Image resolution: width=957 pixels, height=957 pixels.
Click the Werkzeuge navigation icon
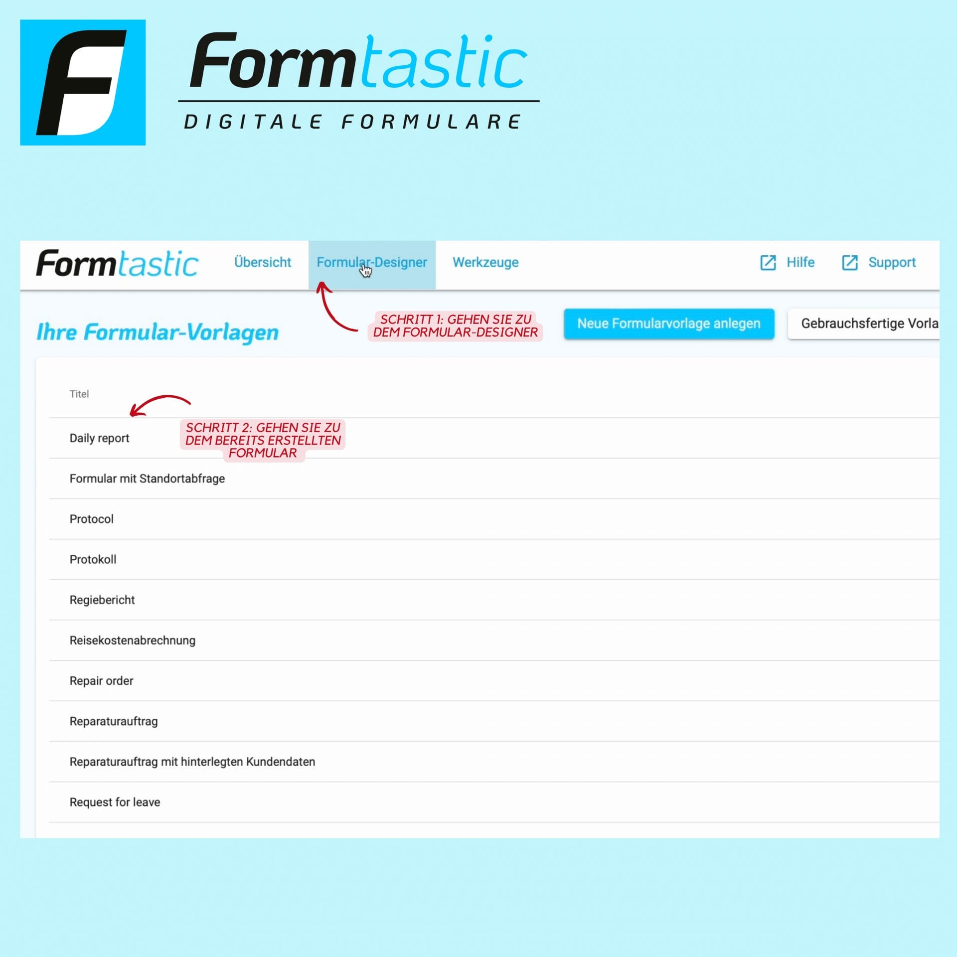(485, 262)
